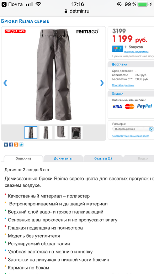Click the PayPal payment logo
Viewport: 154px width, 274px height.
[144, 106]
